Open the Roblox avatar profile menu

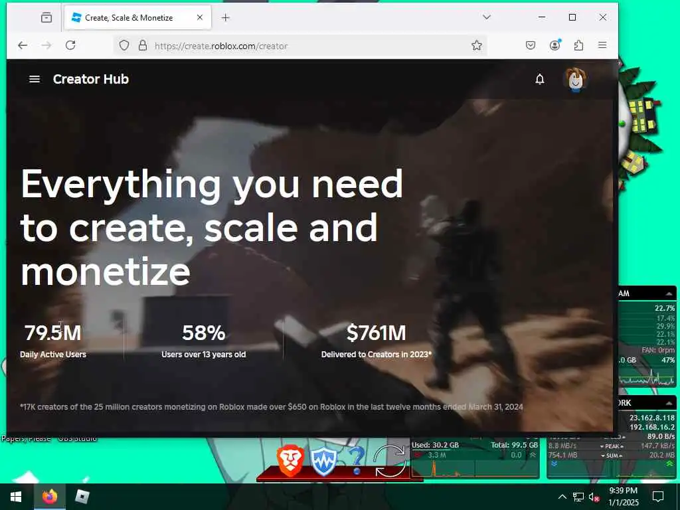(576, 80)
